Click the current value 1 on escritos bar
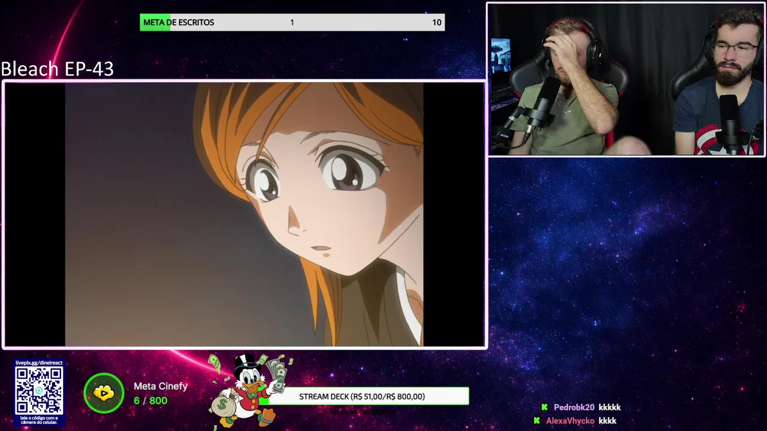The image size is (767, 431). [292, 22]
